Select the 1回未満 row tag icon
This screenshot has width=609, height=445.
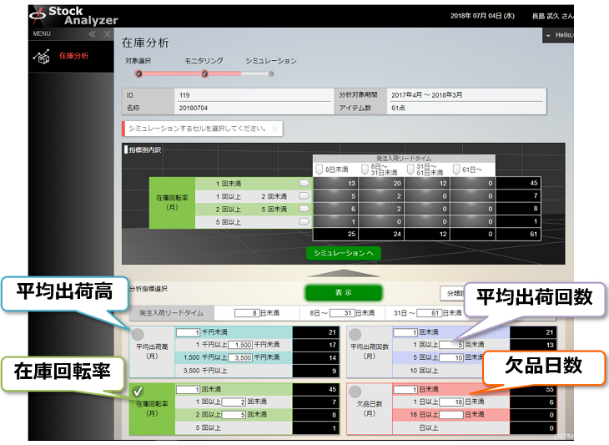tap(304, 183)
